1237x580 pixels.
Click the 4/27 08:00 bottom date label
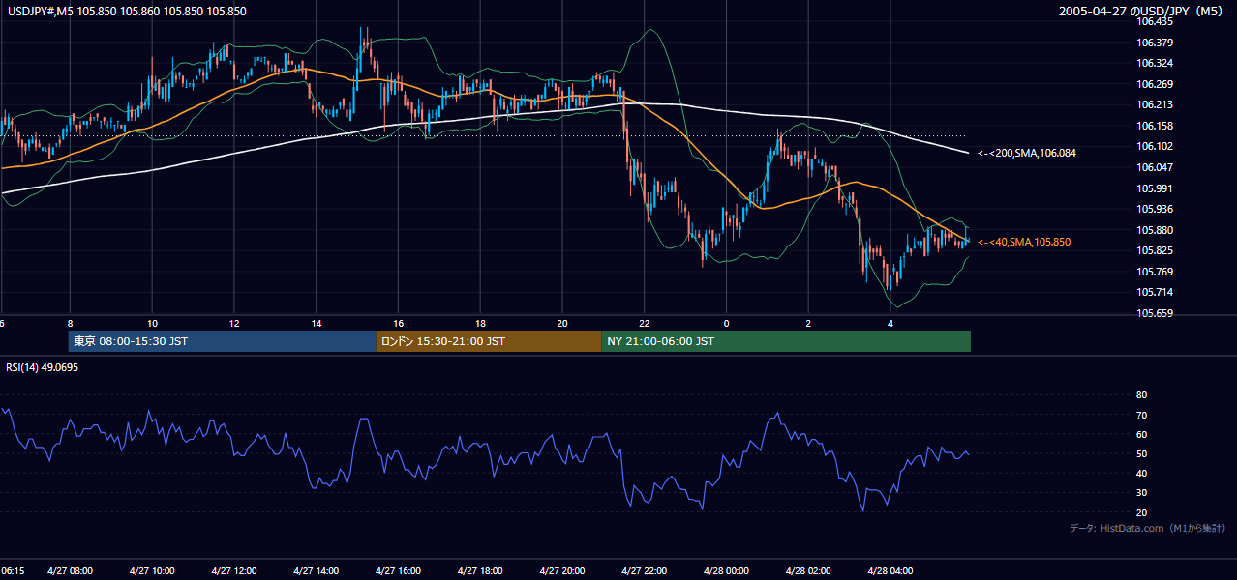[x=70, y=570]
